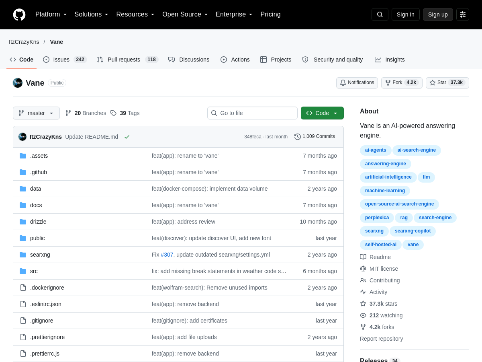Image resolution: width=482 pixels, height=362 pixels.
Task: Star the Vane repository
Action: click(x=447, y=83)
